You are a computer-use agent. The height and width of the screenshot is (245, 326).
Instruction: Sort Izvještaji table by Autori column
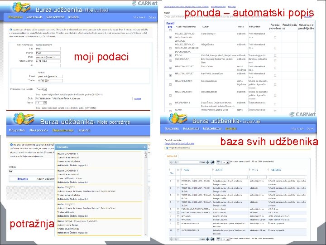(219, 170)
